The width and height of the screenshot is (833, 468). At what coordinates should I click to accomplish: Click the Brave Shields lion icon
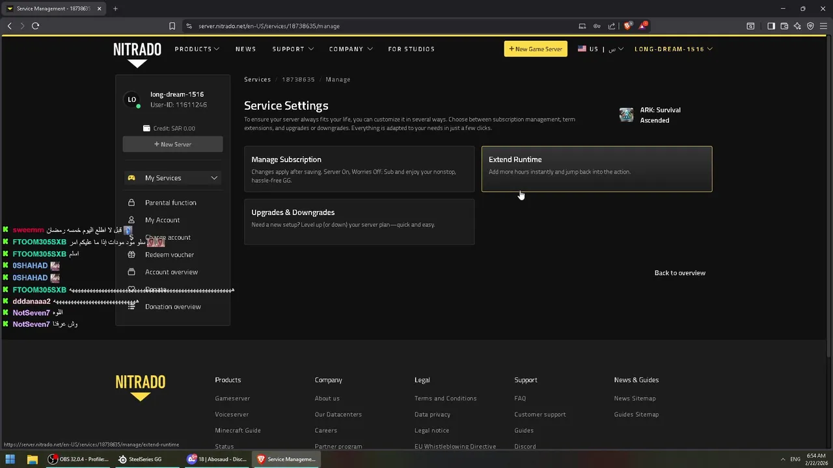(627, 26)
